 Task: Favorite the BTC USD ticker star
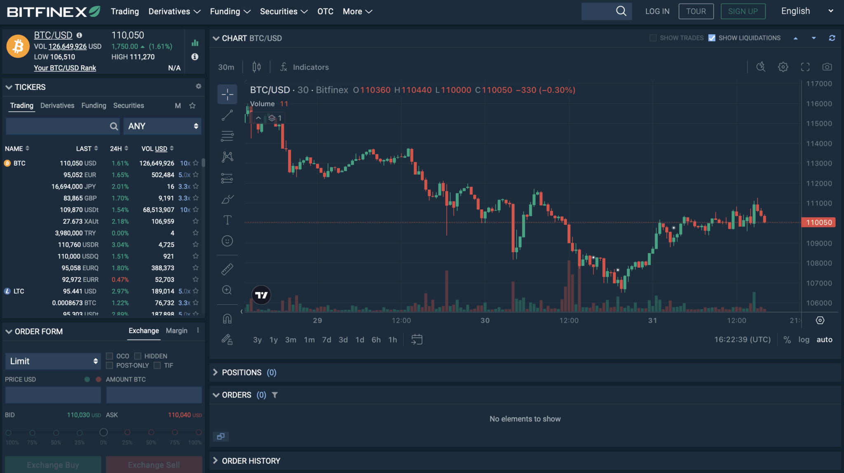coord(196,163)
